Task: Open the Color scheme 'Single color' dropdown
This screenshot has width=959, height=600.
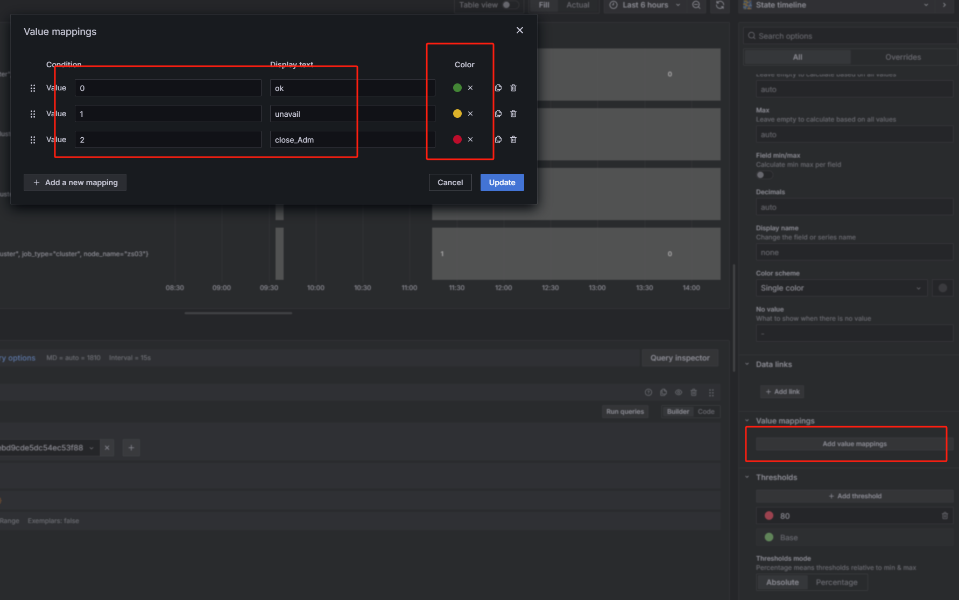Action: tap(841, 288)
